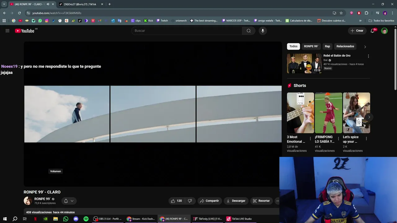Open the RONPE 99' channel avatar
Viewport: 397px width, 223px height.
(x=28, y=201)
